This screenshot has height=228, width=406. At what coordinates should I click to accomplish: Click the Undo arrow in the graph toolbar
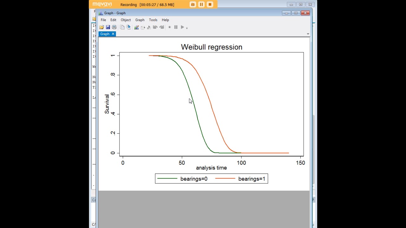(x=155, y=27)
